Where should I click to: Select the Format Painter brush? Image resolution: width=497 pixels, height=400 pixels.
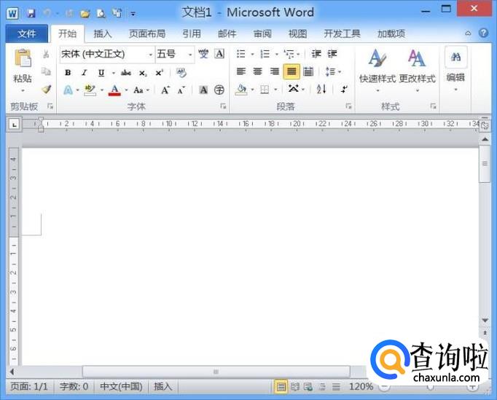point(47,89)
